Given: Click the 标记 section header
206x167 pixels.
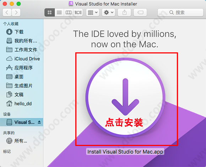Looking at the screenshot, I should tap(7, 152).
